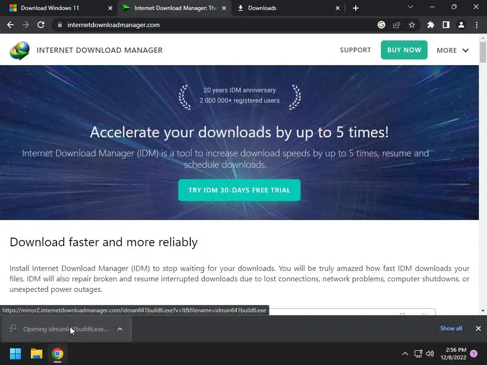Bookmark this page with the star icon
The height and width of the screenshot is (365, 487).
(412, 25)
